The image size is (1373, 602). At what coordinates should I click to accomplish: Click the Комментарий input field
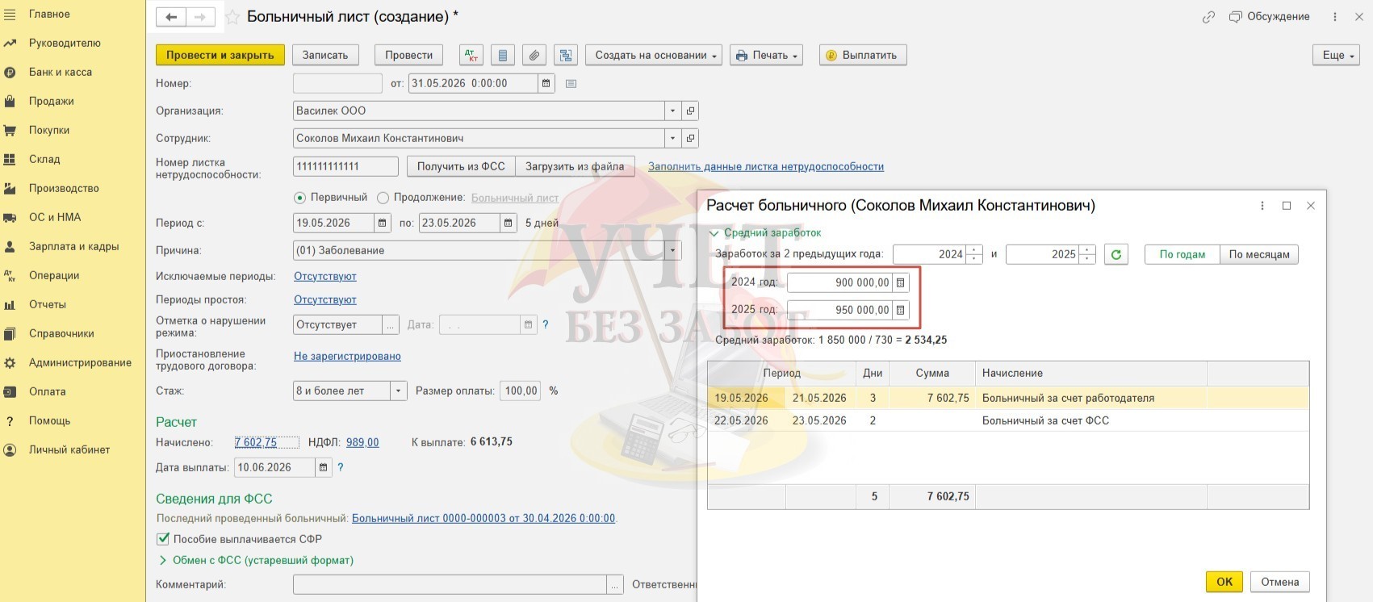(450, 584)
